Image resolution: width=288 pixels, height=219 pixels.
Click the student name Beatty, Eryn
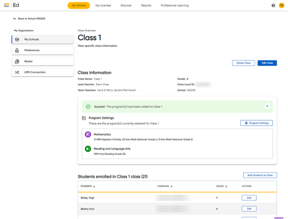tap(87, 209)
